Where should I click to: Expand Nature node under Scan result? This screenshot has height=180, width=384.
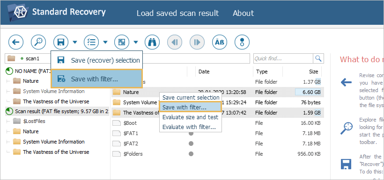8,131
